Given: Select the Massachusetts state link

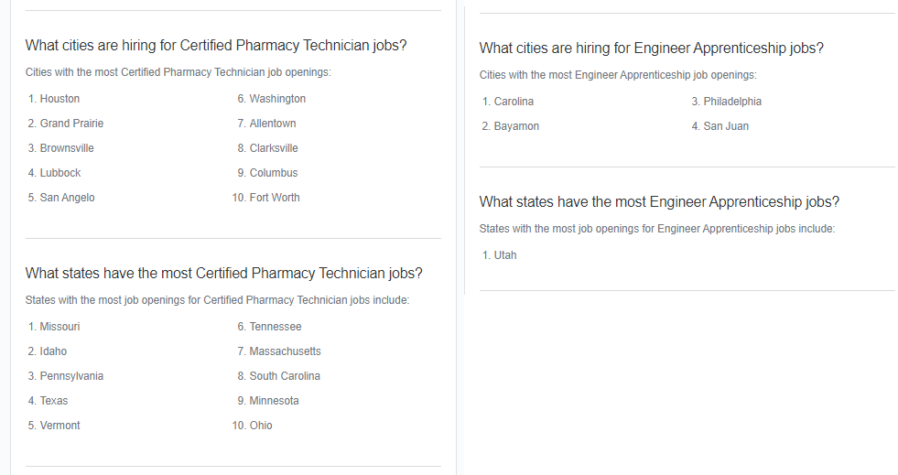Looking at the screenshot, I should pos(286,351).
